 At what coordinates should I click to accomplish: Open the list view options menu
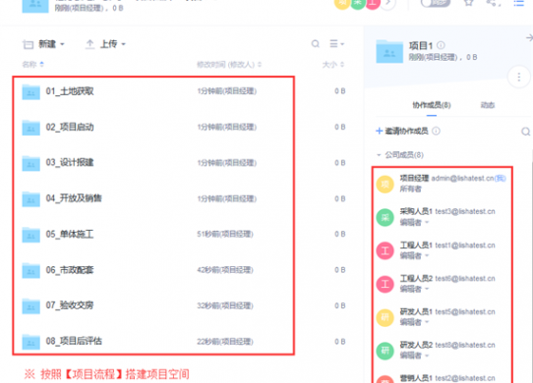337,44
